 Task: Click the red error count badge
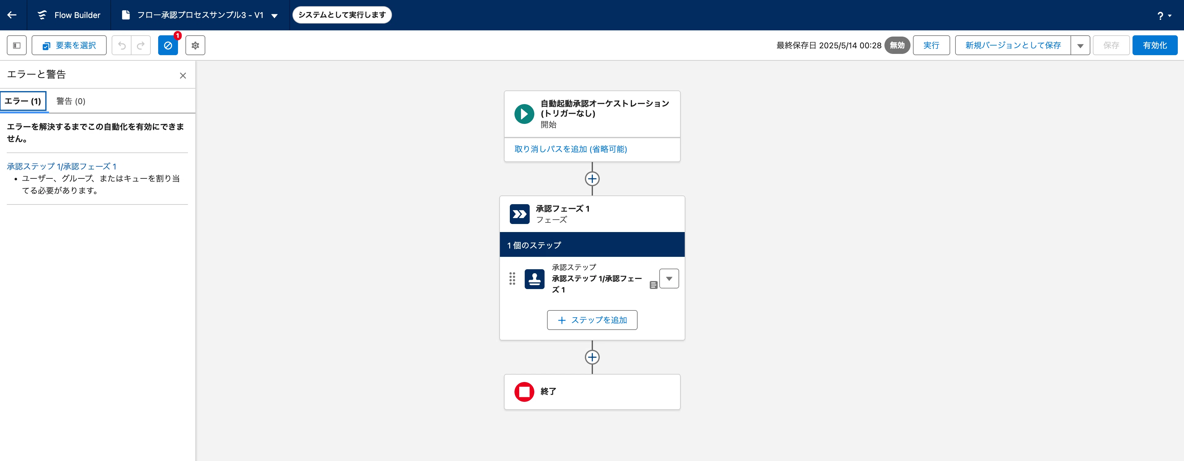[x=177, y=35]
